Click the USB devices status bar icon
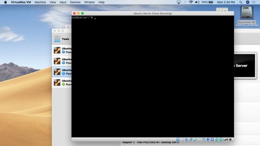The height and width of the screenshot is (146, 260). point(195,140)
